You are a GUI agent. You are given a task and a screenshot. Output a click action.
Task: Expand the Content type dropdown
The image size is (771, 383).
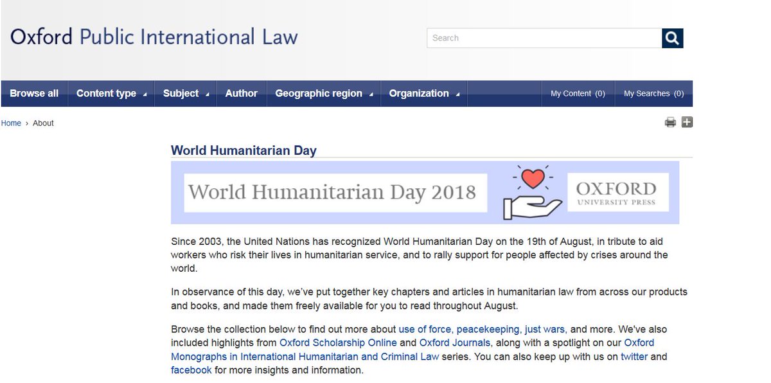click(x=111, y=93)
